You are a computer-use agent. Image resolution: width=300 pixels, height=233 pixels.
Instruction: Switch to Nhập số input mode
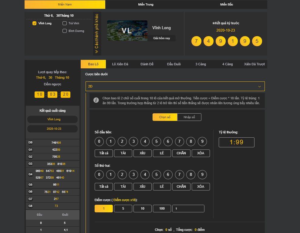(189, 117)
